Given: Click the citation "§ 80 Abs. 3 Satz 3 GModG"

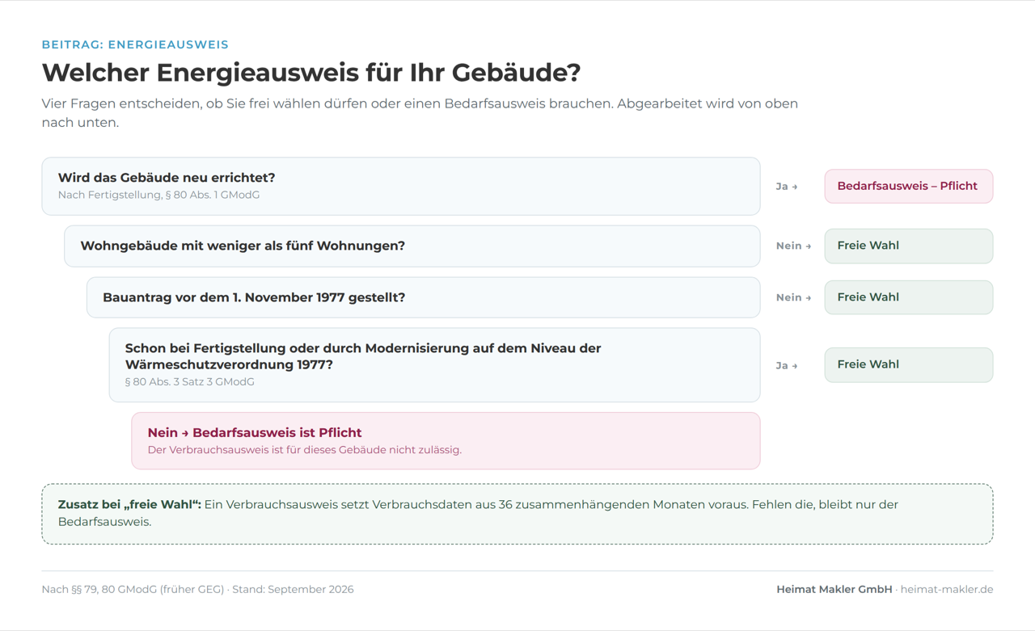Looking at the screenshot, I should 190,382.
